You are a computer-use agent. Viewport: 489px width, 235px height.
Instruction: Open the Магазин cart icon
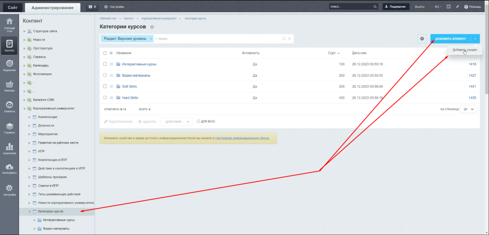point(9,86)
